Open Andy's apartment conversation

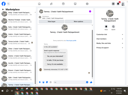click(17, 14)
